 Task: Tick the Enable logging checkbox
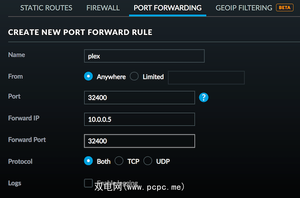(x=89, y=183)
